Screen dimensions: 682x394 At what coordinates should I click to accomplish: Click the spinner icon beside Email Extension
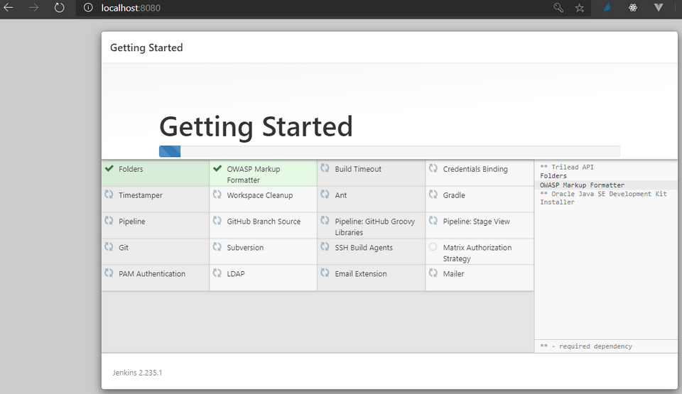pyautogui.click(x=325, y=272)
